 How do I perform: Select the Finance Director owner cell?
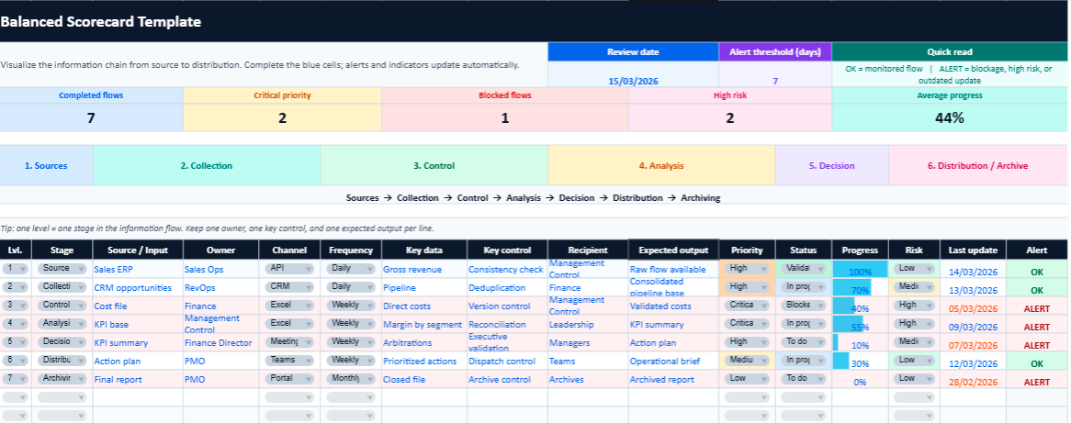[x=220, y=342]
